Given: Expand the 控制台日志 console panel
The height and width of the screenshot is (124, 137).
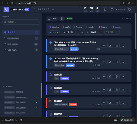Looking at the screenshot, I should (2, 120).
